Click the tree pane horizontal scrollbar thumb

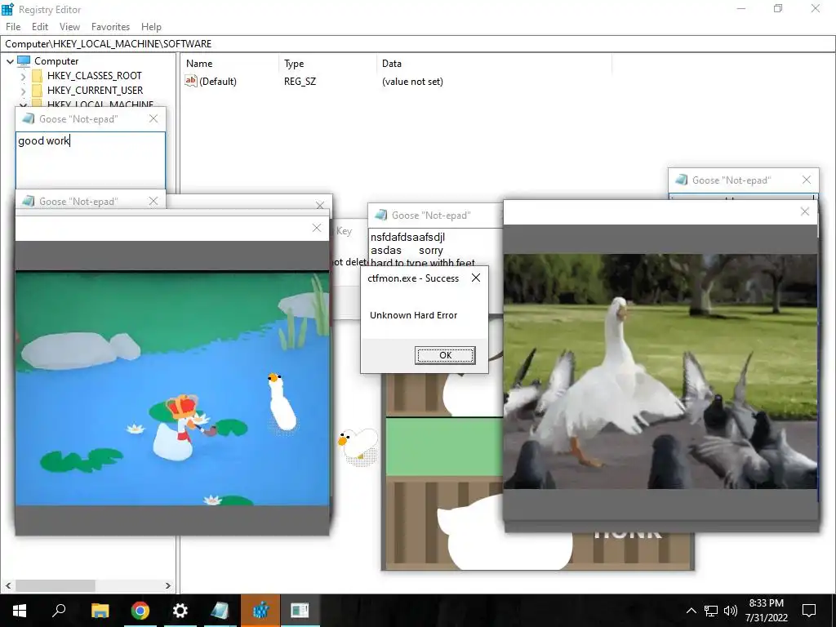(55, 585)
